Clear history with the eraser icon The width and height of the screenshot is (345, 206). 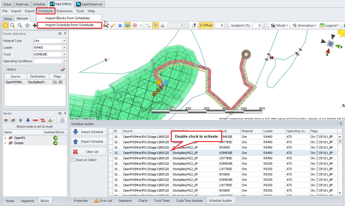[x=63, y=69]
